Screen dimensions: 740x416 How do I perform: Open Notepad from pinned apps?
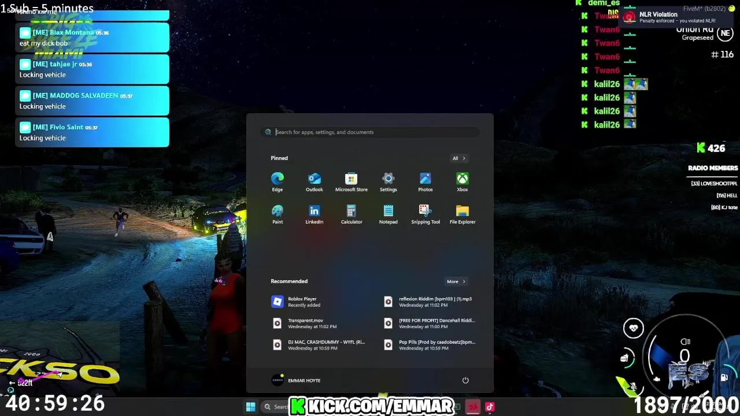[x=388, y=214]
